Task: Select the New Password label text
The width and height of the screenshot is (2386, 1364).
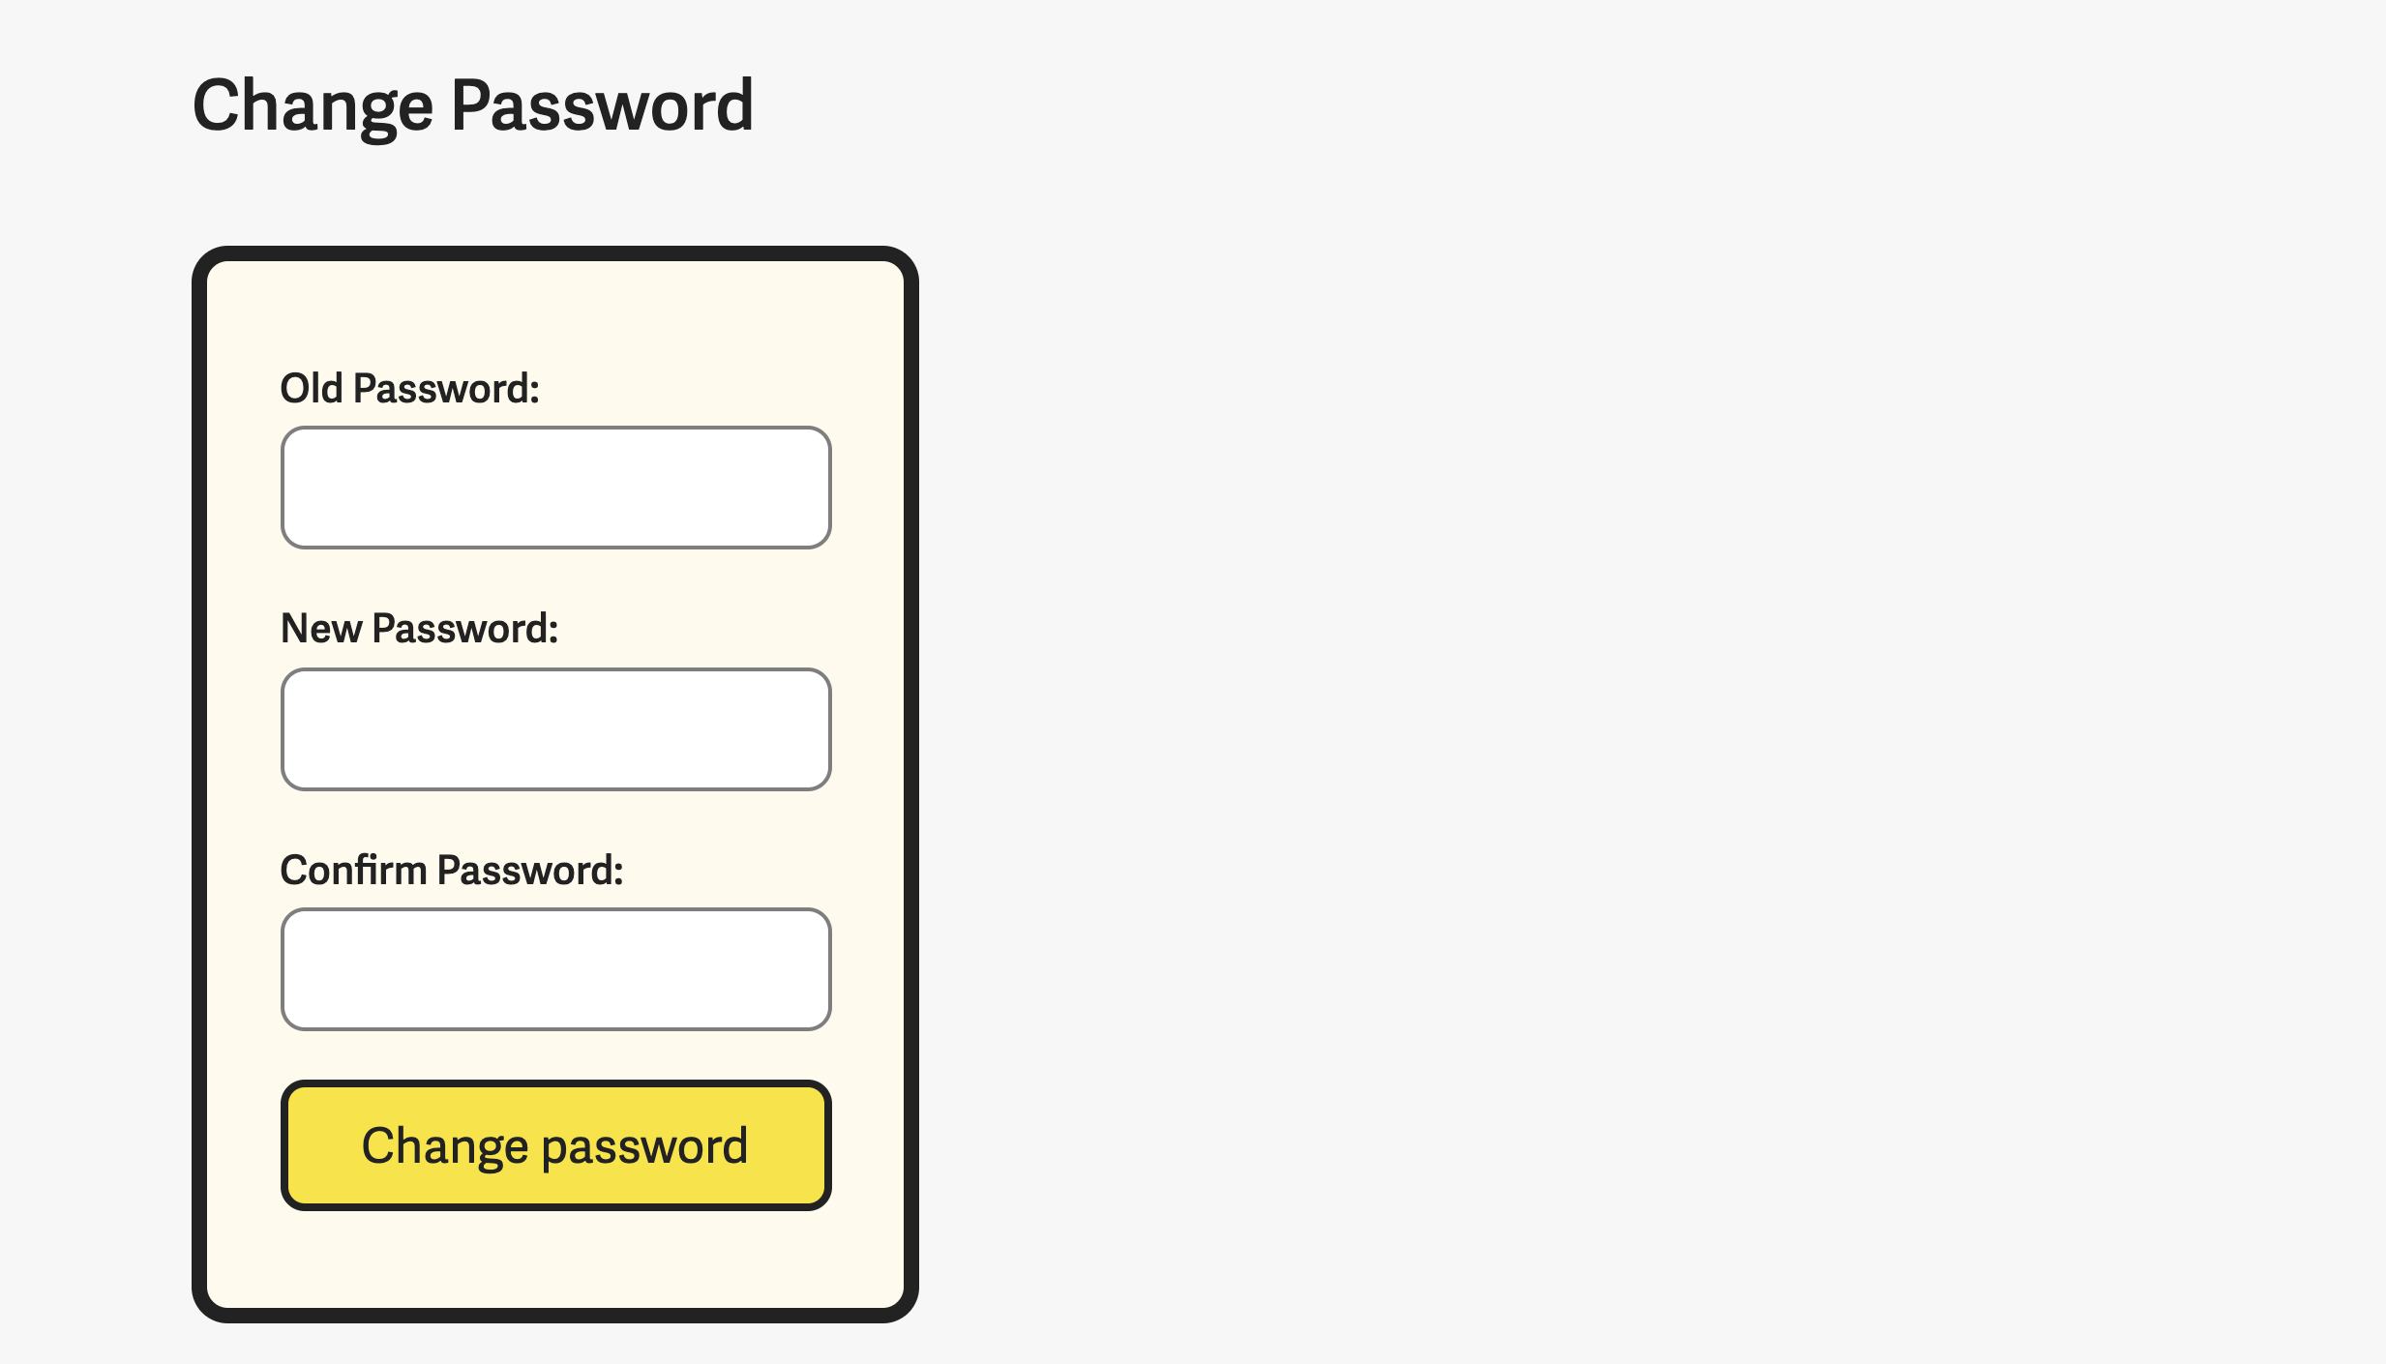Action: 419,629
